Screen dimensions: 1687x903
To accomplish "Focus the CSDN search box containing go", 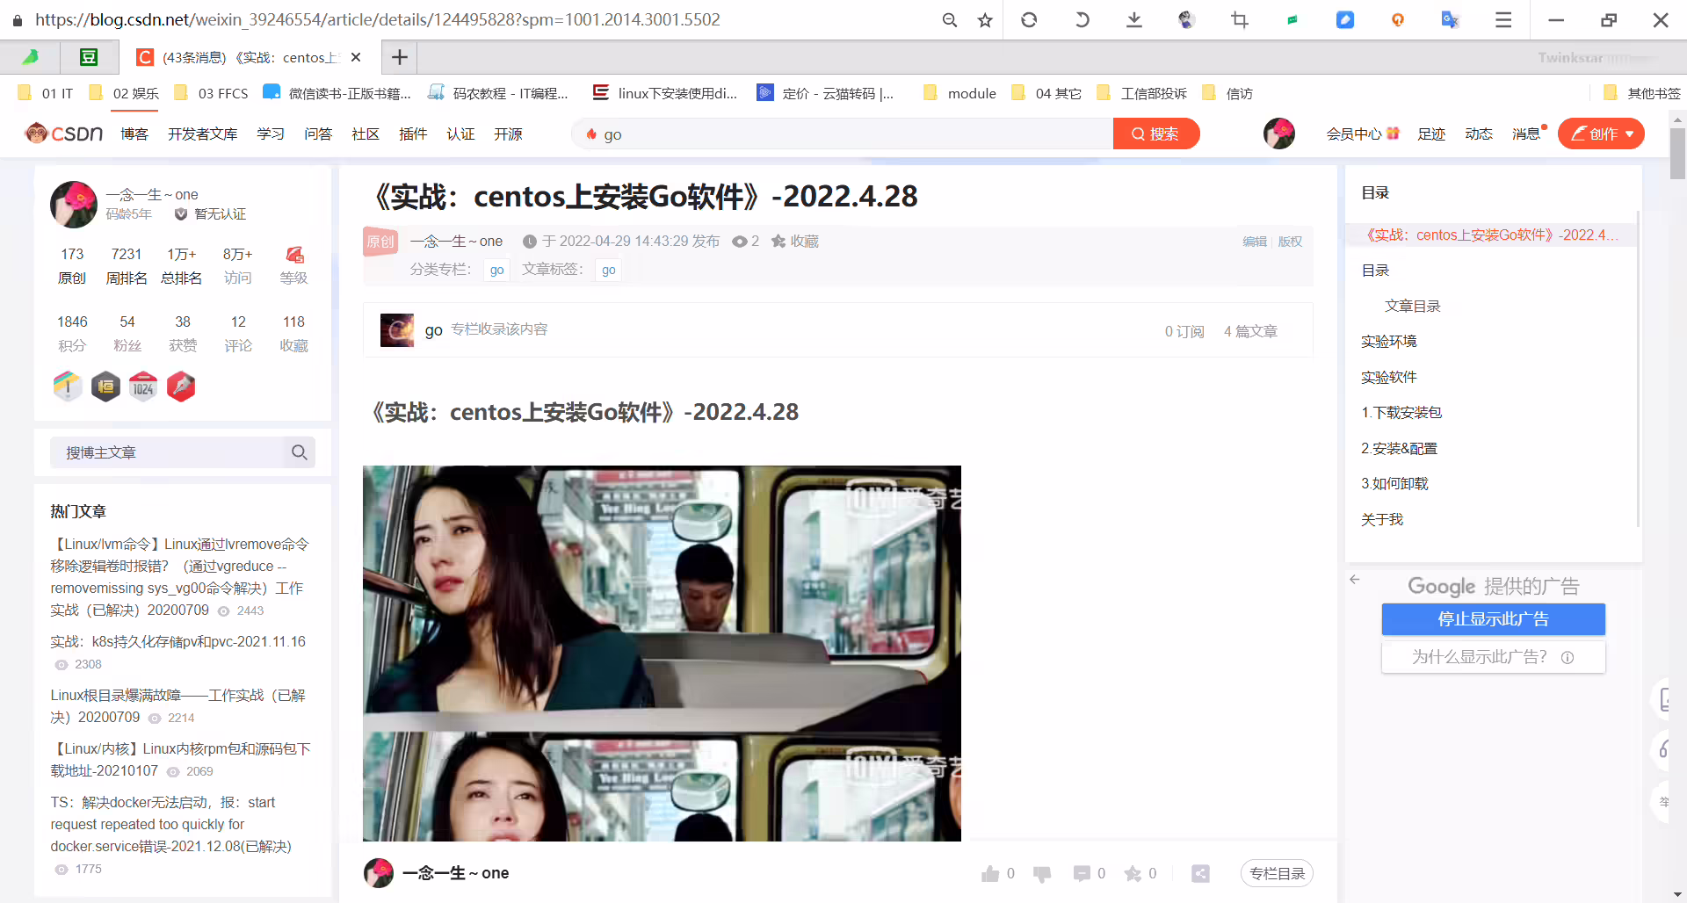I will [x=843, y=134].
